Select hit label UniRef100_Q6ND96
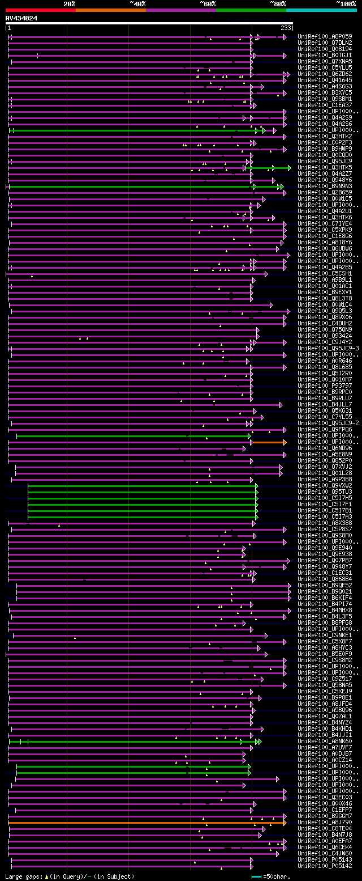Viewport: 362px width, 881px height. pyautogui.click(x=325, y=448)
